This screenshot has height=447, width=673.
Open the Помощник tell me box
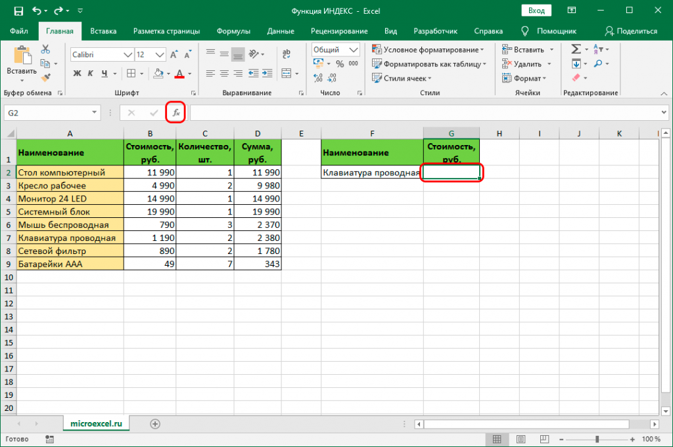[x=549, y=31]
